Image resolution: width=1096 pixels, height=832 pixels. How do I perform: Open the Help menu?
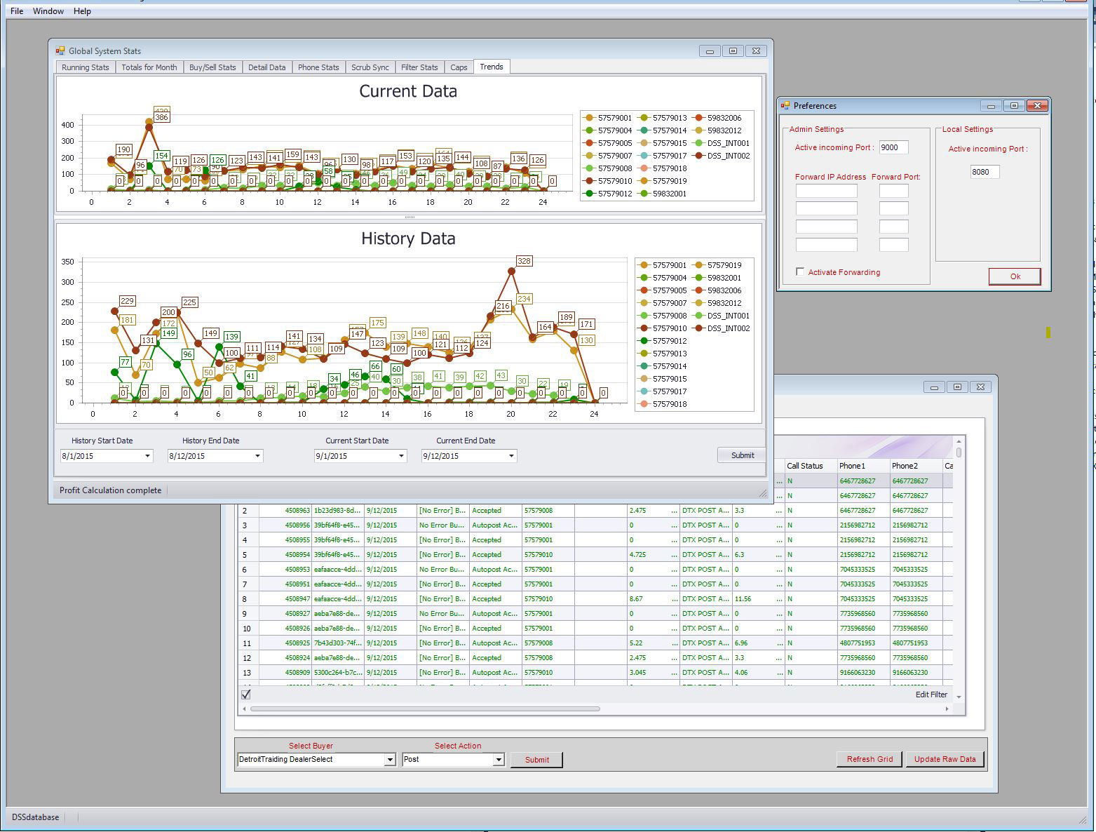click(x=82, y=11)
